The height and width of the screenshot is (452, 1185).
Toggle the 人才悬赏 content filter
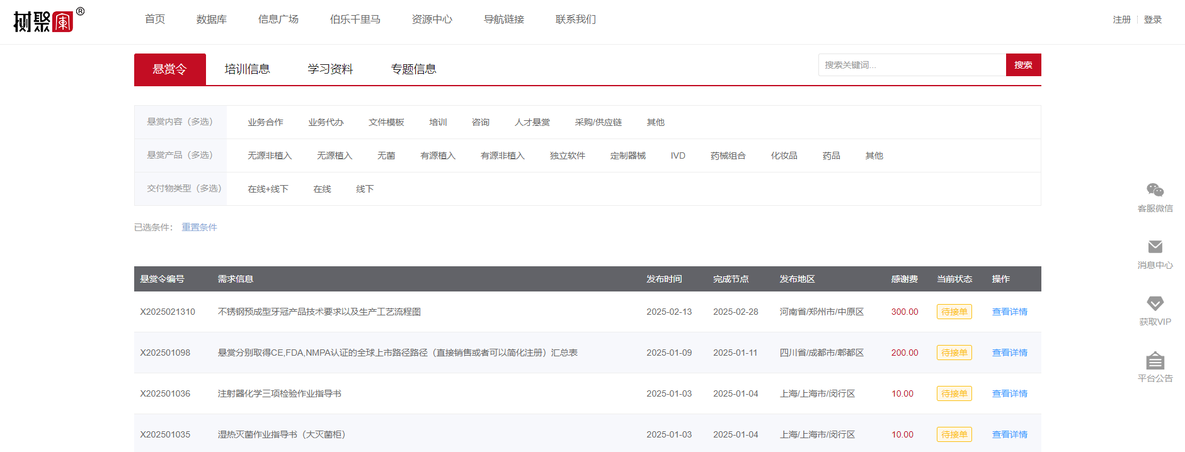[532, 122]
